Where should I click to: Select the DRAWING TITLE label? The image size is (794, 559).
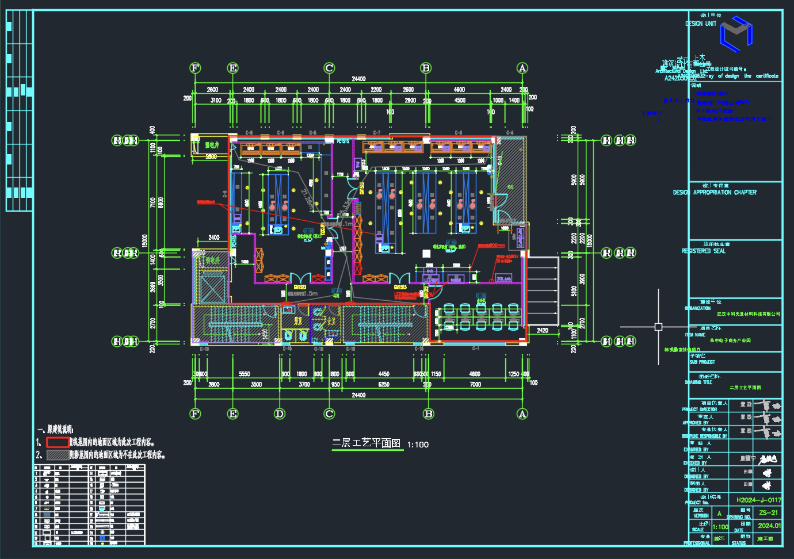pyautogui.click(x=698, y=382)
